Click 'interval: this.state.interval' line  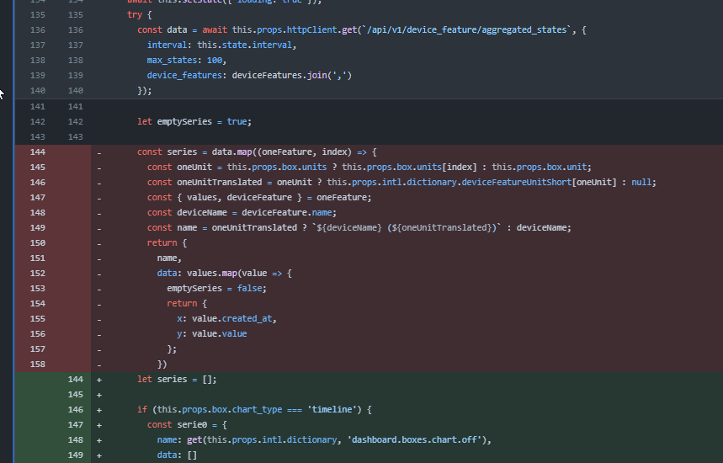tap(221, 45)
